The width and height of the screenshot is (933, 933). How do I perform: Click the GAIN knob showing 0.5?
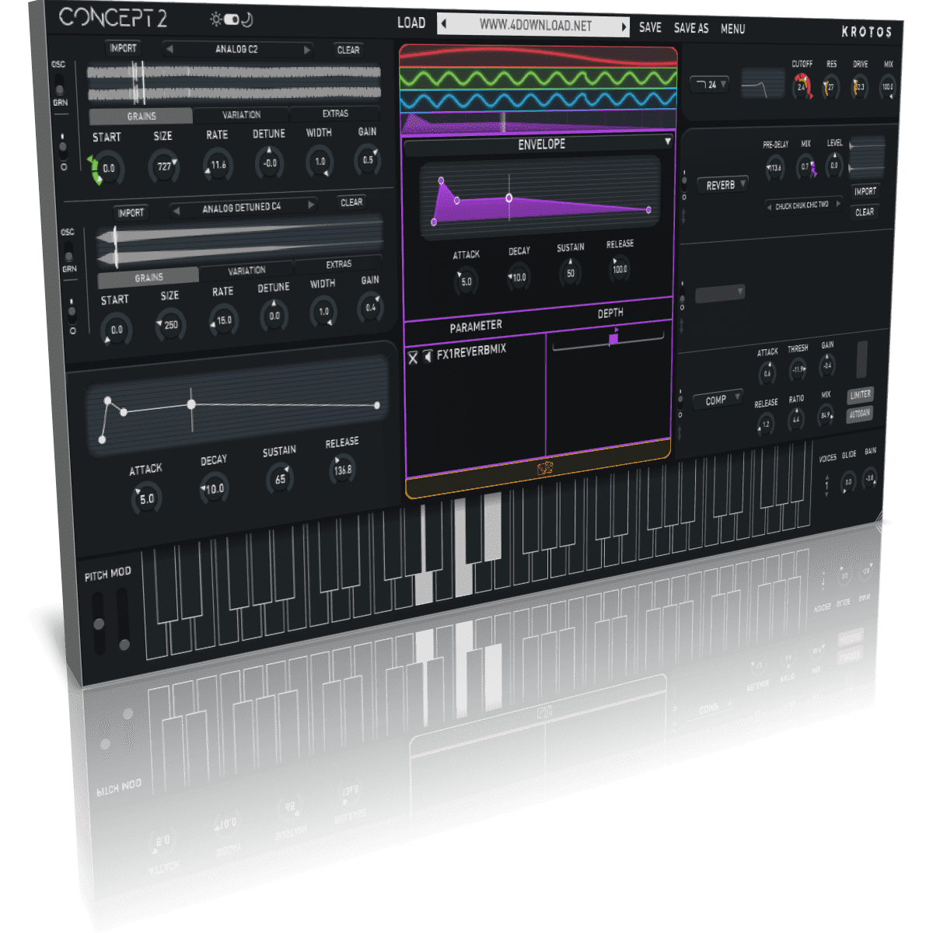click(x=368, y=160)
